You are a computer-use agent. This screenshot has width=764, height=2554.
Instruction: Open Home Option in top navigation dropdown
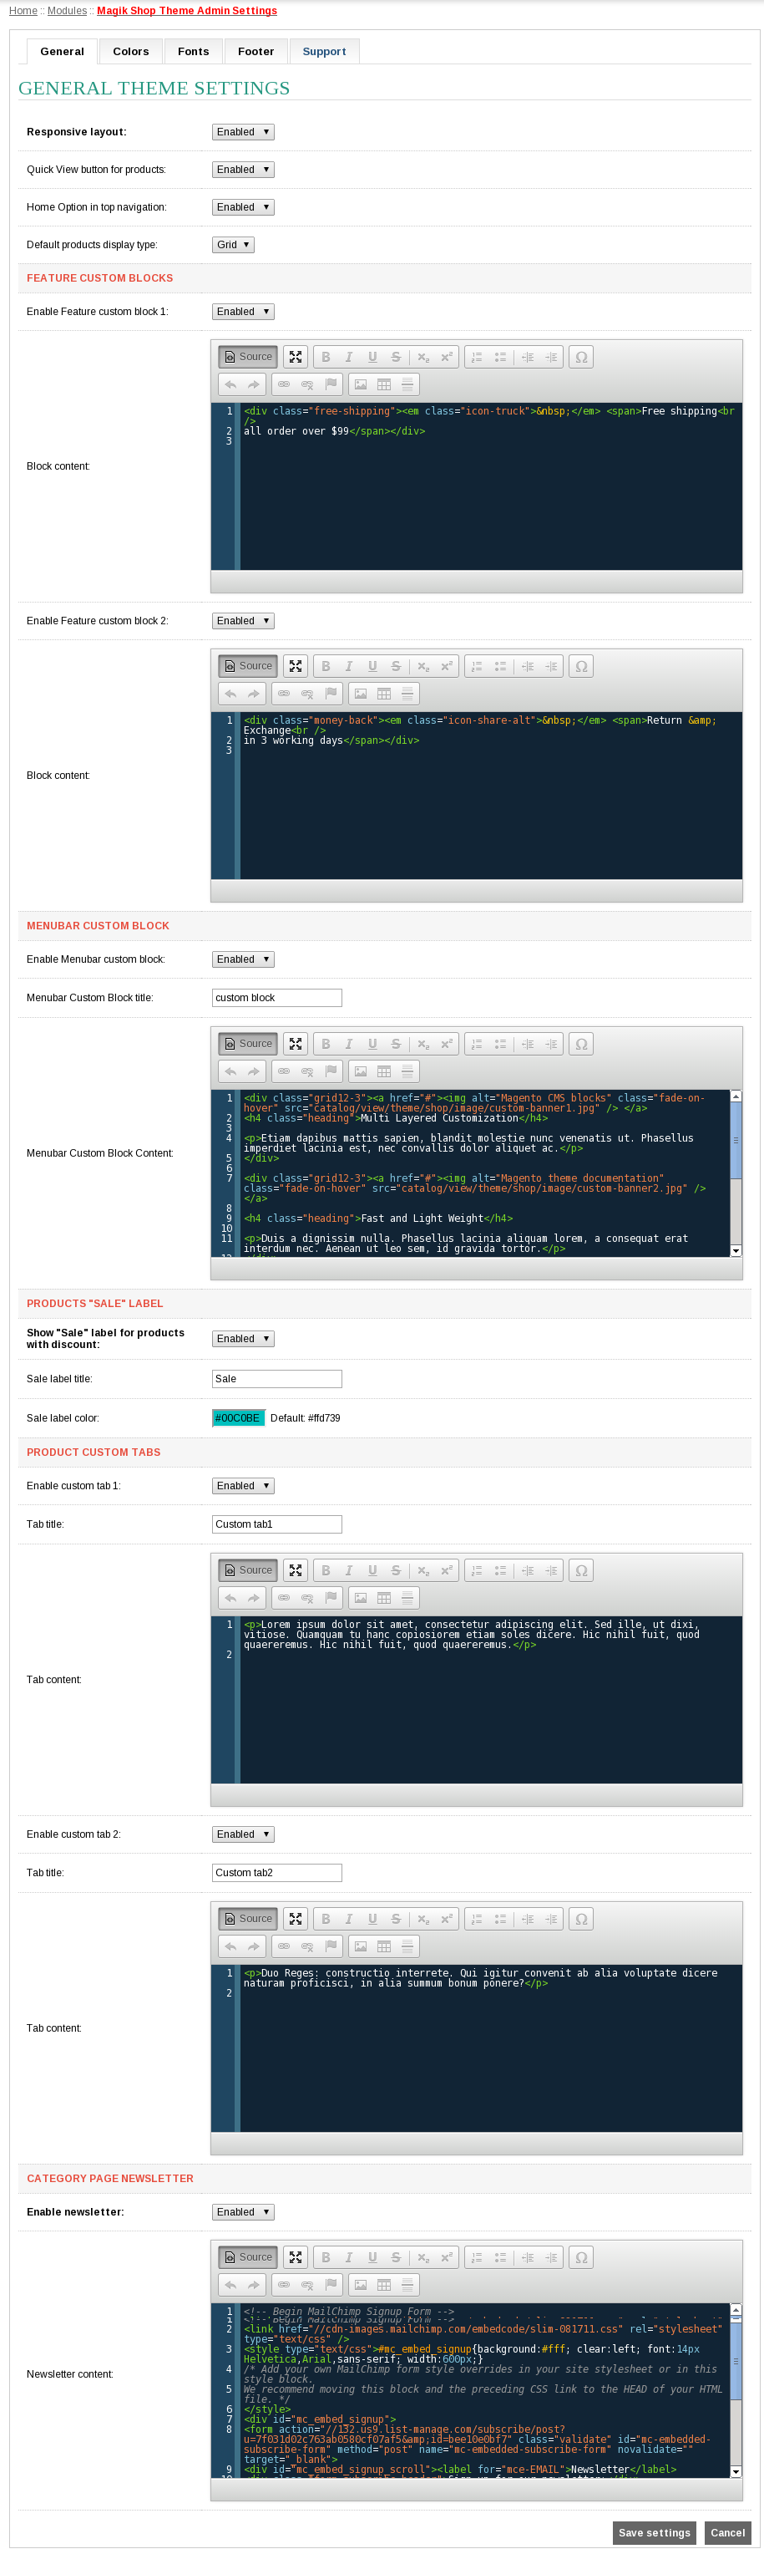[243, 207]
